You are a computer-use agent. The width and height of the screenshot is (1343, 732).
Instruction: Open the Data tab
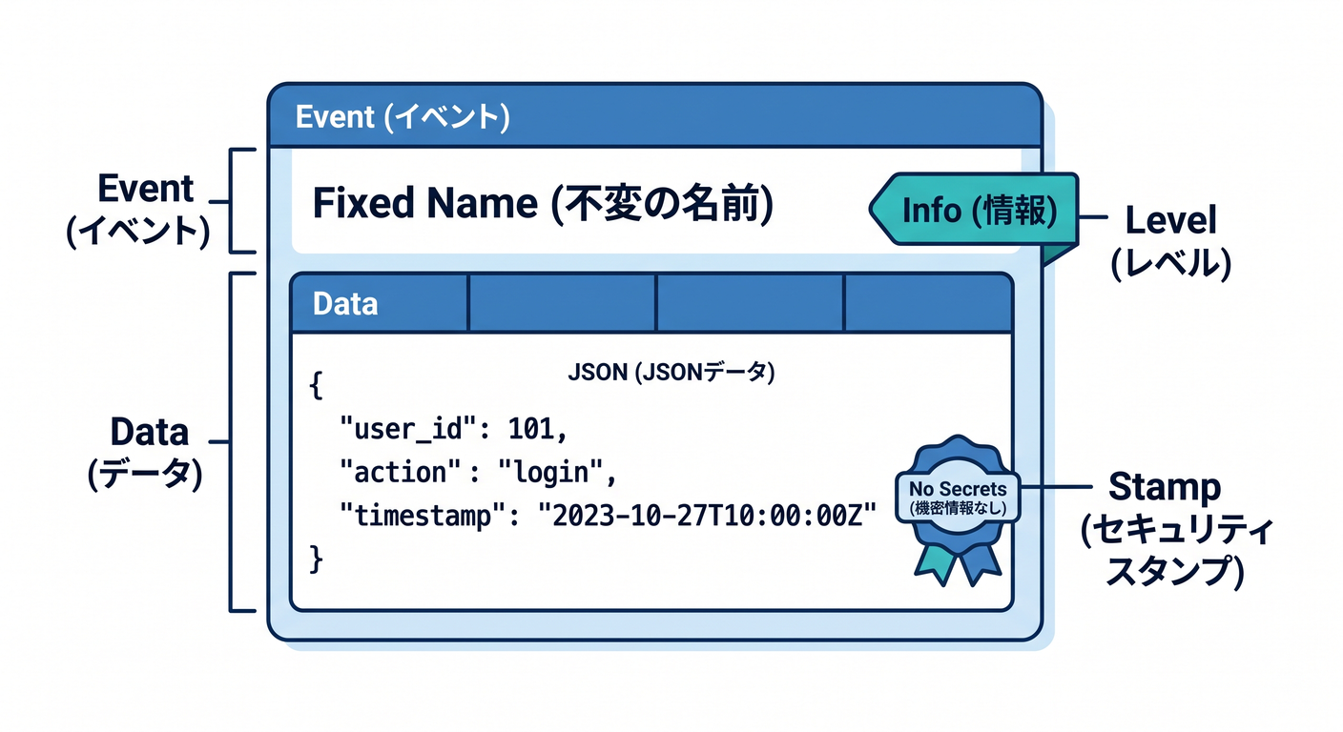pyautogui.click(x=380, y=304)
